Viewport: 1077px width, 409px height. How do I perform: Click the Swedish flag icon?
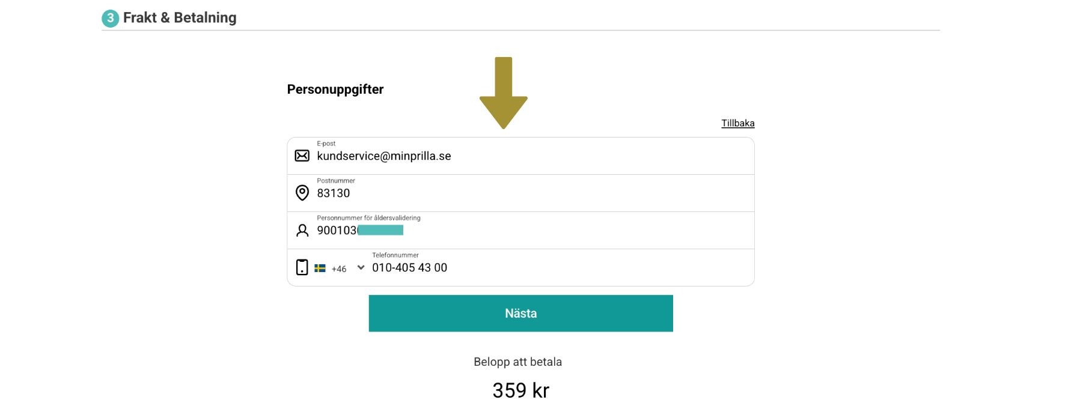320,268
